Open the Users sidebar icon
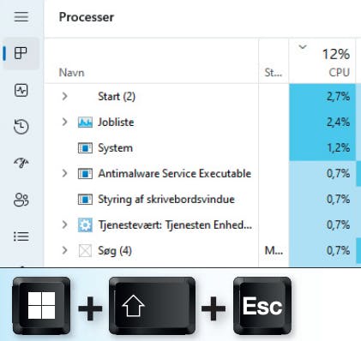 (21, 200)
